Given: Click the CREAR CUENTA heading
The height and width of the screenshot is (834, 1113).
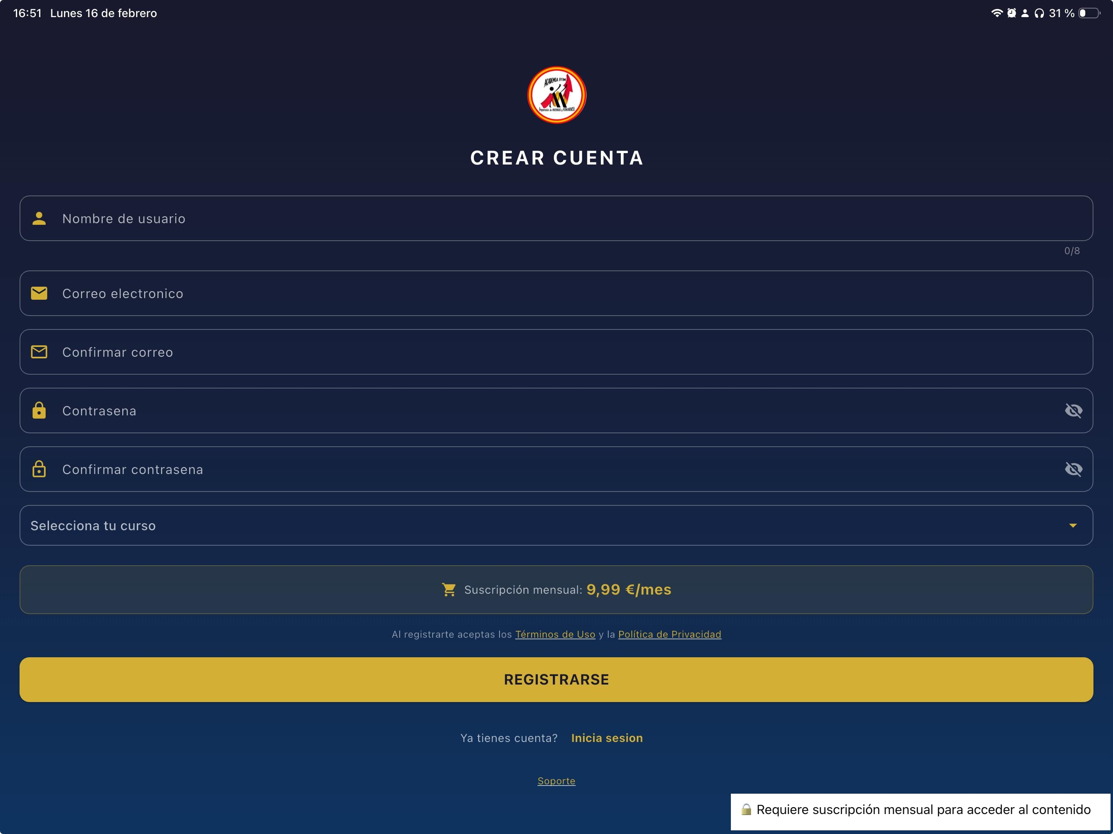Looking at the screenshot, I should point(556,158).
